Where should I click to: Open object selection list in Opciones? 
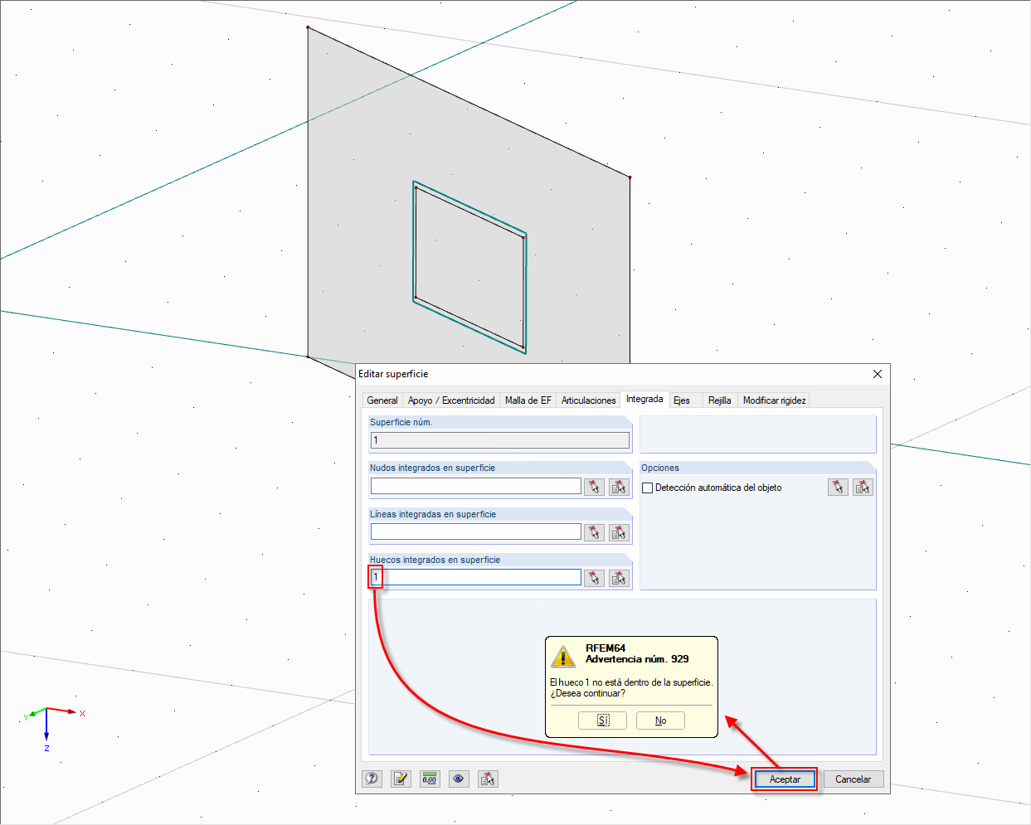tap(863, 487)
